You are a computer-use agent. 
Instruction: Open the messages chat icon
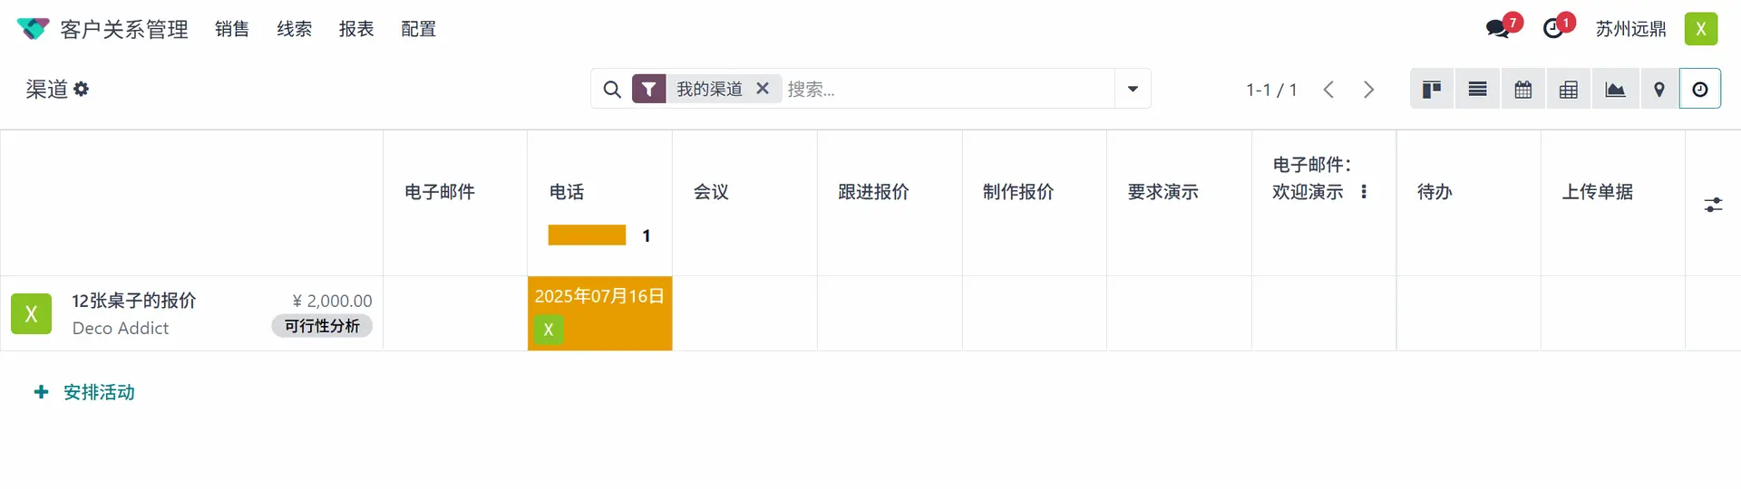click(x=1498, y=29)
